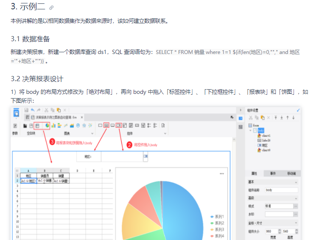
Task: Expand the 控件 group dropdown arrow
Action: click(165, 133)
